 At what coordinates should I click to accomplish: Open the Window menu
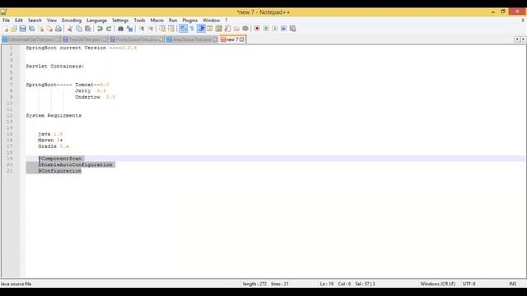(x=211, y=21)
